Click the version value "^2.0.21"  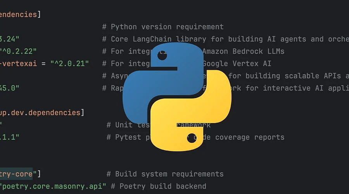pos(69,64)
